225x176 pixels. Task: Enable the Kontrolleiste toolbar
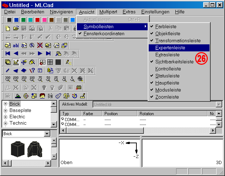(179, 69)
